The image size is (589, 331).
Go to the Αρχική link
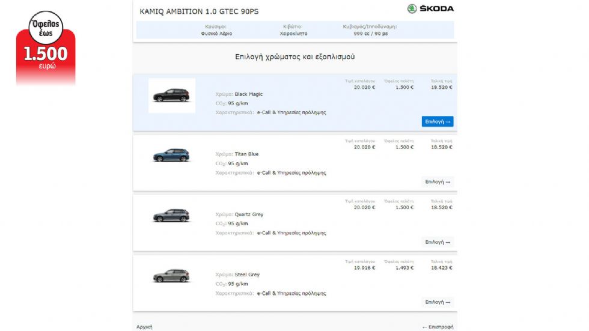click(x=144, y=327)
